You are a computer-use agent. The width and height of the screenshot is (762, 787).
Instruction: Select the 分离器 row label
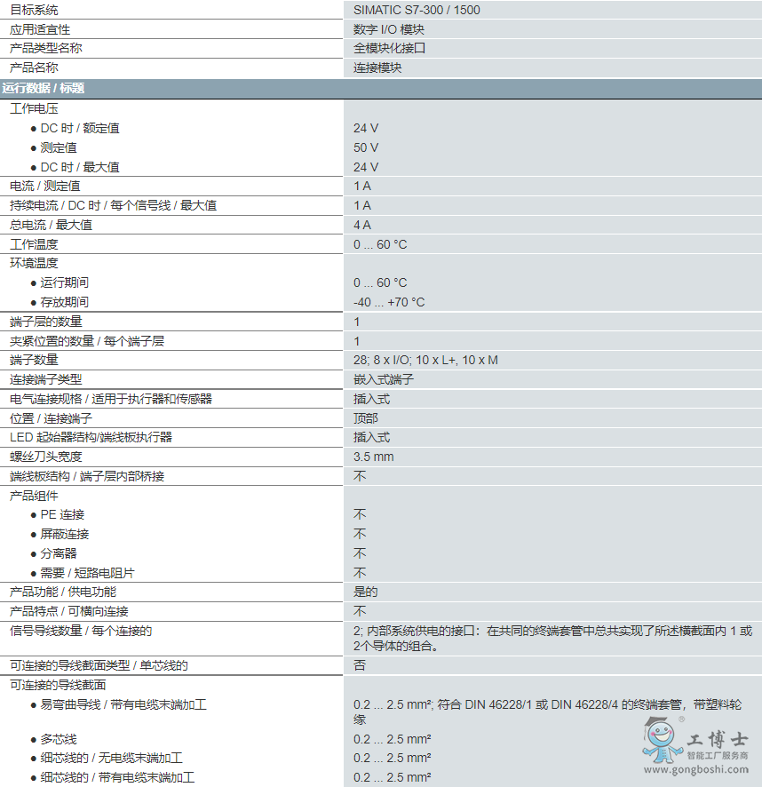pos(59,553)
